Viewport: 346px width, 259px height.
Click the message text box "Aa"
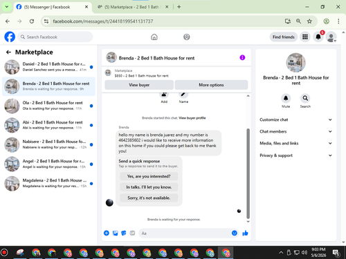[185, 233]
